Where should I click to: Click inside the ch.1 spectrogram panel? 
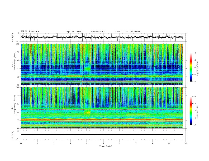pos(102,64)
